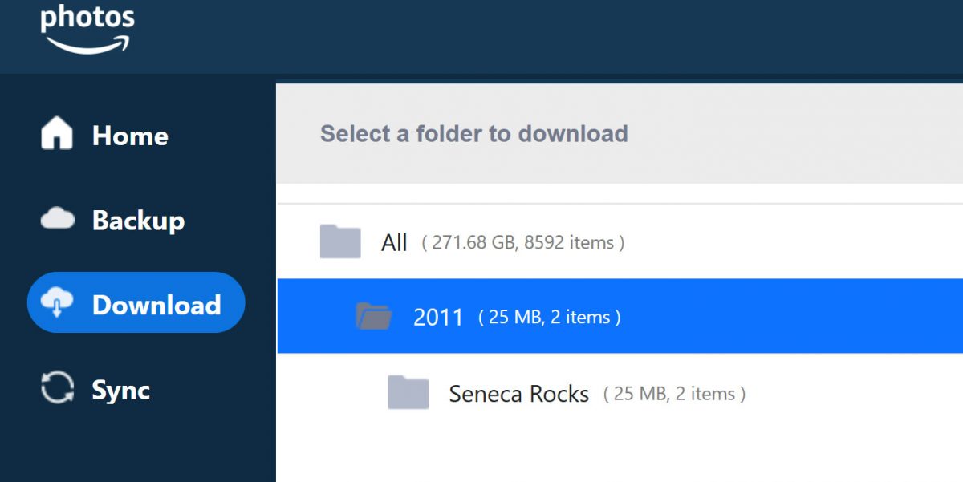
Task: Open the Sync page
Action: [x=120, y=390]
